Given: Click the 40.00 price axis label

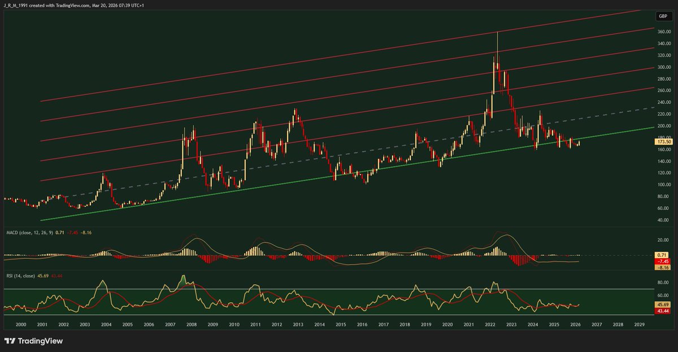Looking at the screenshot, I should [x=663, y=220].
